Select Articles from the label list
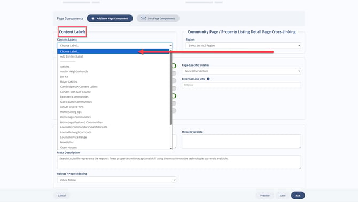 (x=113, y=67)
